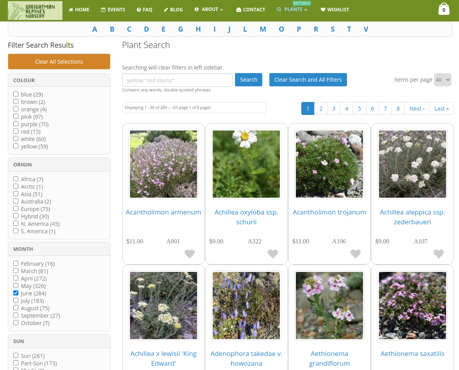Favorite Acantholimon trojanum with heart icon

pos(356,254)
